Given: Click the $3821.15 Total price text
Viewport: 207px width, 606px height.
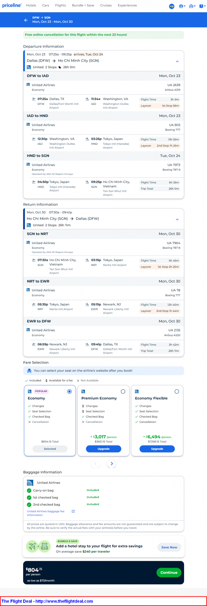Looking at the screenshot, I should coord(104,441).
